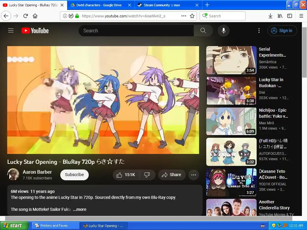Open the browser library icon
The width and height of the screenshot is (307, 230).
pos(280,16)
